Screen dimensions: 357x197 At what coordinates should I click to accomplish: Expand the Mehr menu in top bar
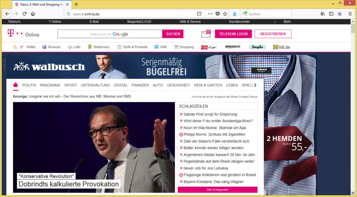(x=287, y=22)
